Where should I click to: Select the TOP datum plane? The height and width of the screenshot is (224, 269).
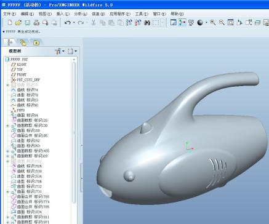point(17,70)
